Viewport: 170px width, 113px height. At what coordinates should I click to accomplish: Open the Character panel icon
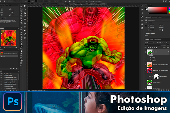coord(142,6)
